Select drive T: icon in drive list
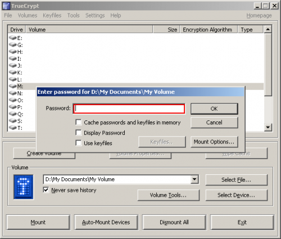 point(13,128)
